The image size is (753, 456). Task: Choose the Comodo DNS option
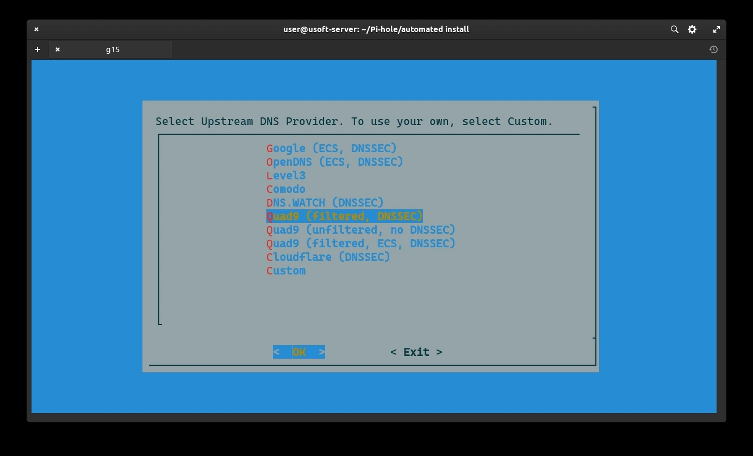point(286,189)
